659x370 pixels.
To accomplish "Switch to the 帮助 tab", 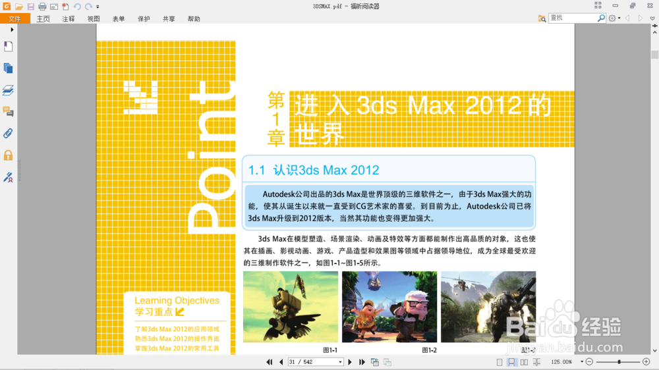I will pyautogui.click(x=194, y=19).
